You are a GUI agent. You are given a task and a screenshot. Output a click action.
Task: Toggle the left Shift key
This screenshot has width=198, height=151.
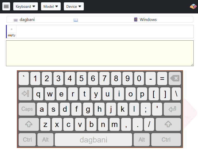(29, 124)
